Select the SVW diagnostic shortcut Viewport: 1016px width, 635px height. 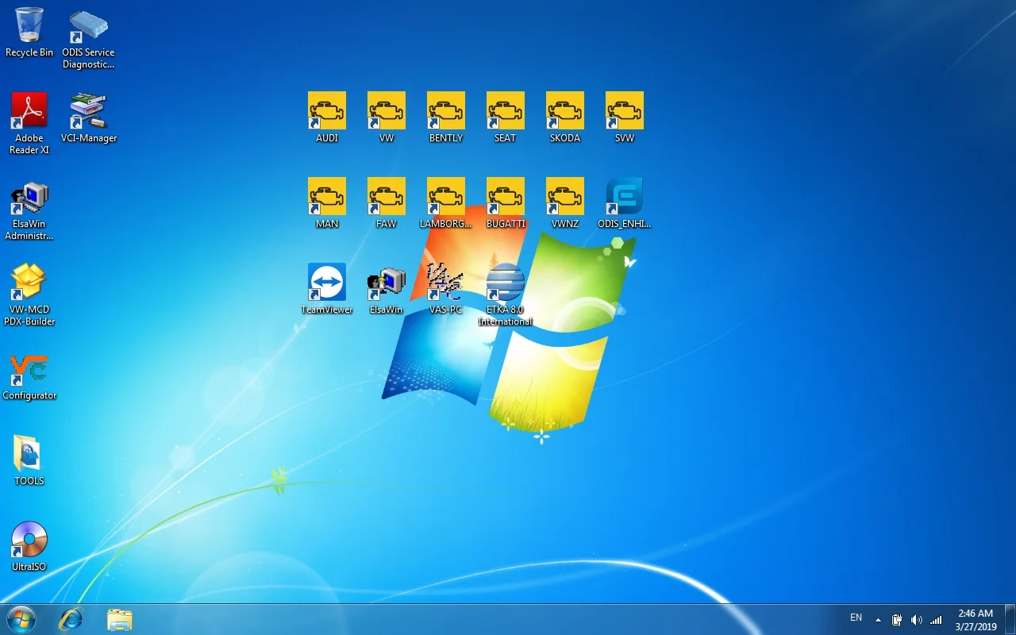(x=625, y=117)
